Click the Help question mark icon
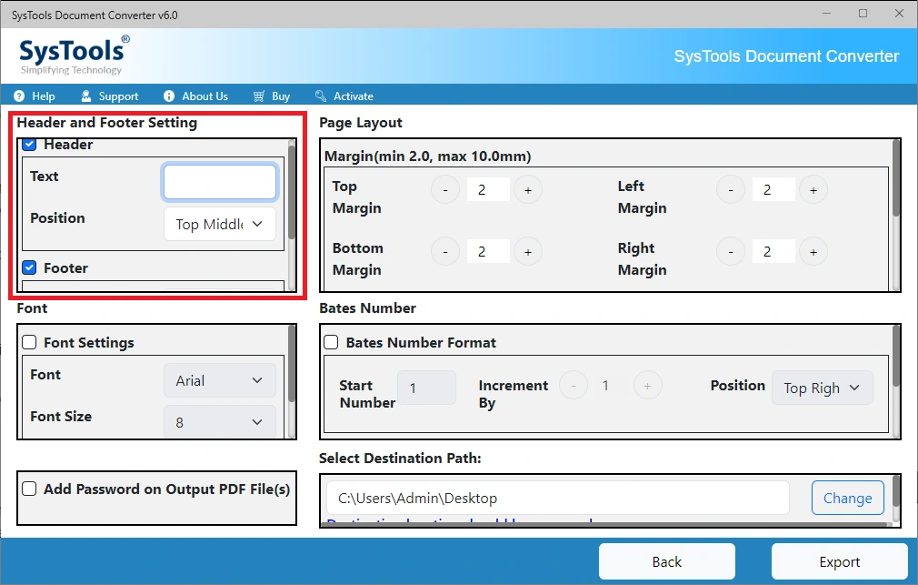This screenshot has width=918, height=585. pos(19,96)
